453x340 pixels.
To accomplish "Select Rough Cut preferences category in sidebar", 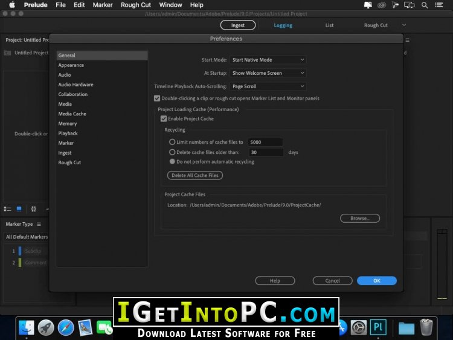I will (x=102, y=162).
